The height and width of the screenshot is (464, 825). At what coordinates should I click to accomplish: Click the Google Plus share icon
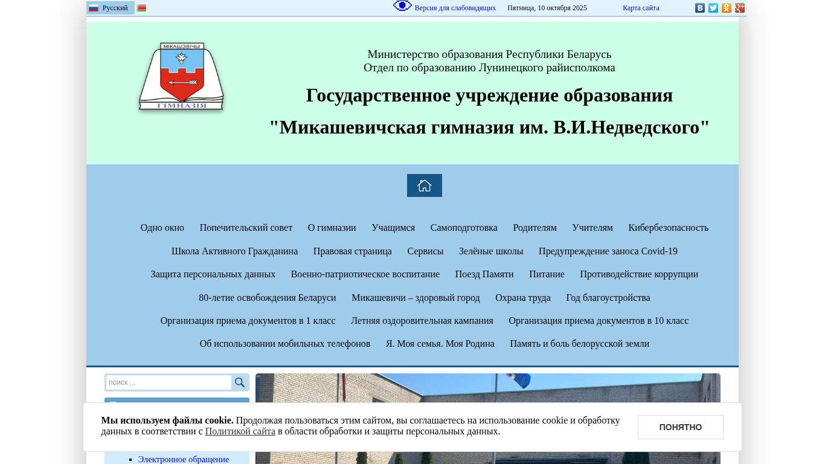pos(739,8)
